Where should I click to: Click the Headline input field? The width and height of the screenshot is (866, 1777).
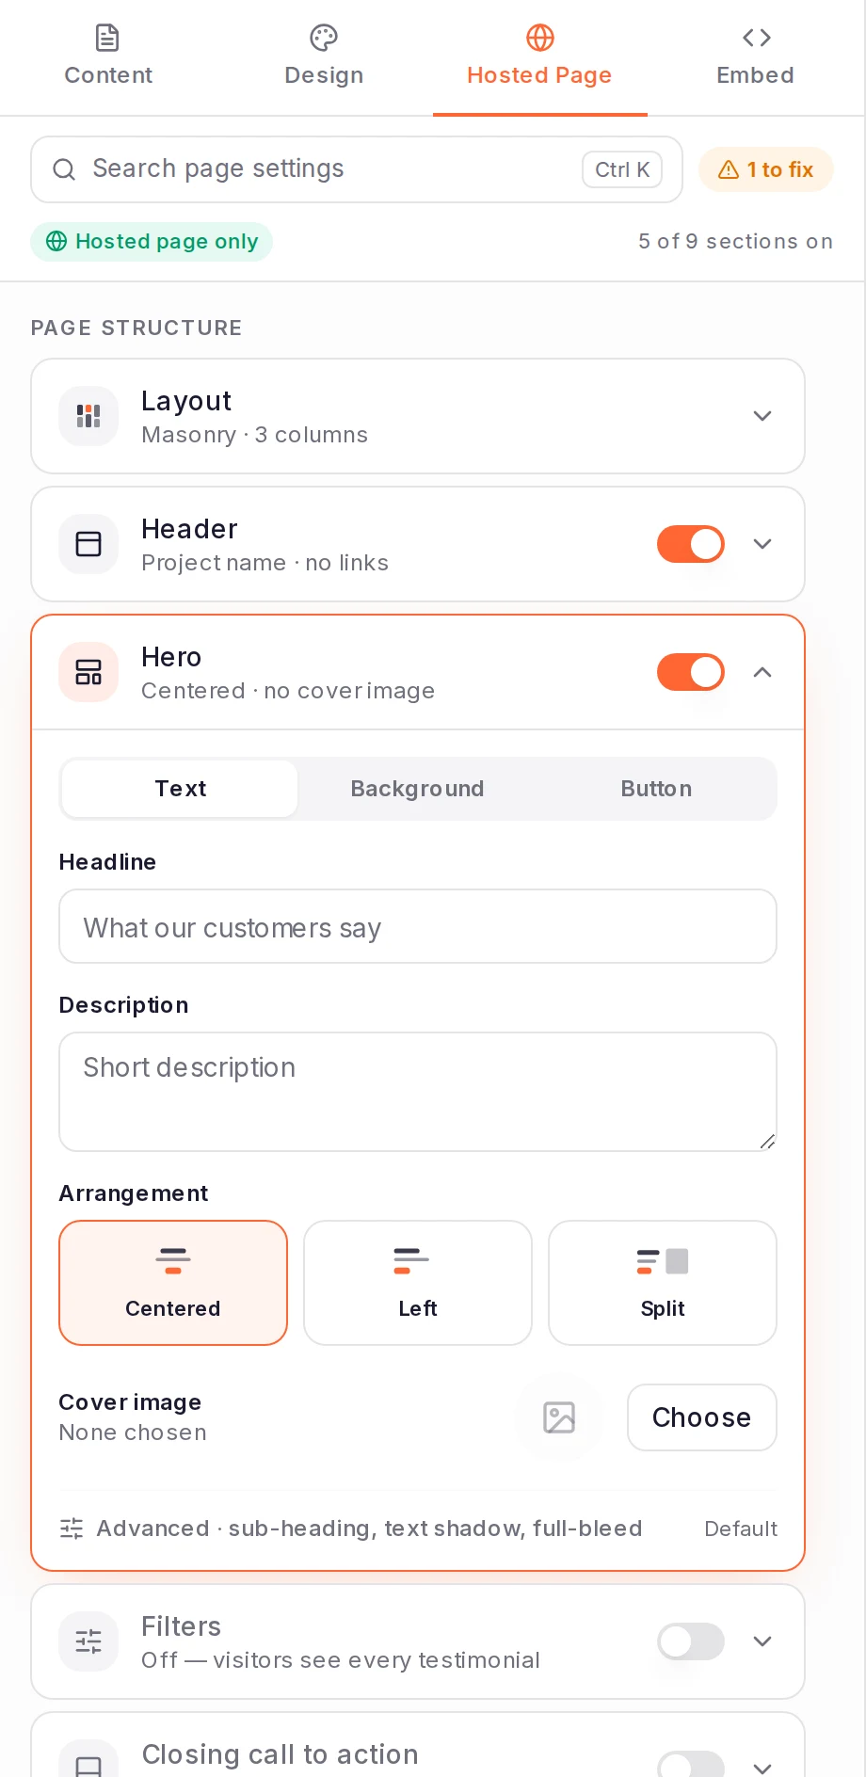pyautogui.click(x=418, y=927)
